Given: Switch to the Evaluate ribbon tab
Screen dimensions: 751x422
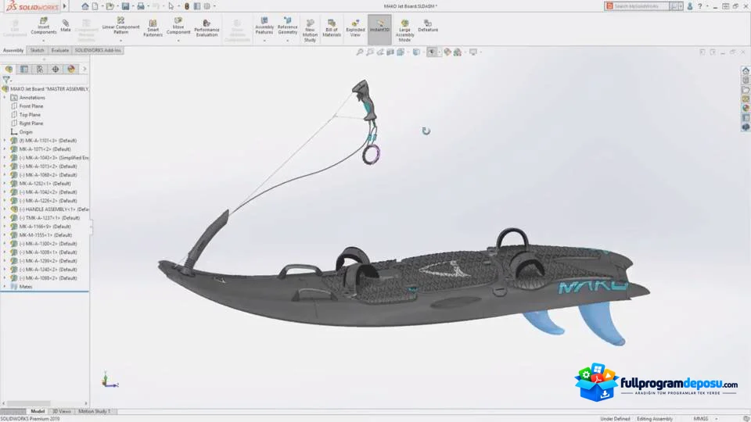Looking at the screenshot, I should (60, 50).
